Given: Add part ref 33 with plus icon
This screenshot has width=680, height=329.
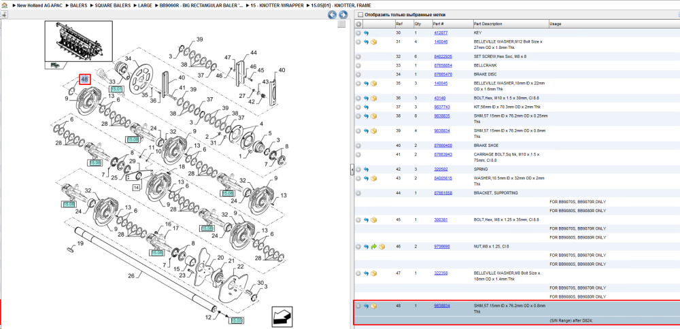Looking at the screenshot, I should (x=358, y=65).
